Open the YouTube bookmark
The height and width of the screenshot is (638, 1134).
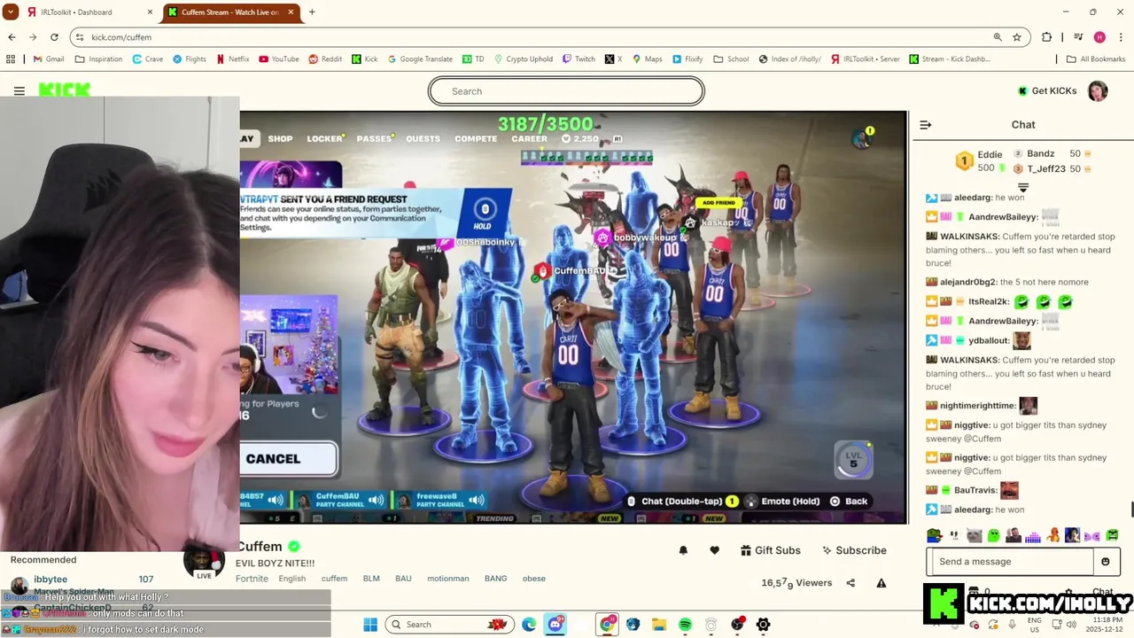pos(279,59)
